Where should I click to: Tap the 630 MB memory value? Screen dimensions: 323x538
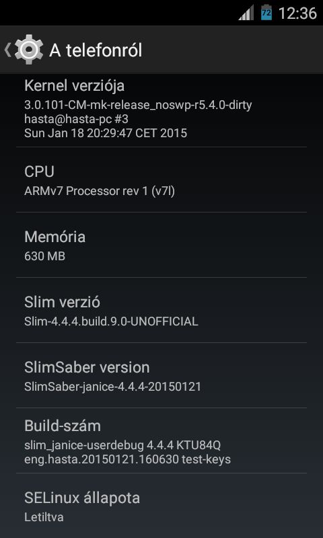coord(44,256)
